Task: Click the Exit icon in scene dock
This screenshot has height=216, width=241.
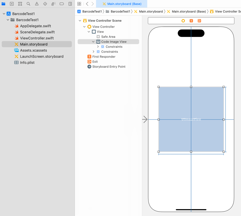Action: tap(199, 21)
